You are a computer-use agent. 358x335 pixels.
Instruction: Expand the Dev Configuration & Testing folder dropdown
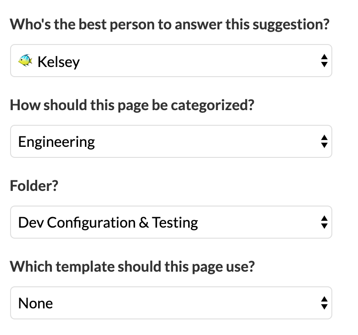click(171, 222)
